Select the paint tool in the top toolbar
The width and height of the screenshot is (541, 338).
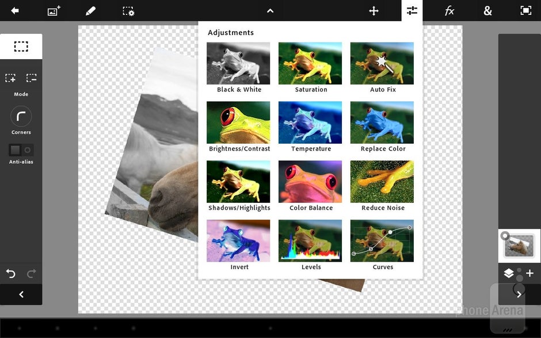[x=90, y=10]
